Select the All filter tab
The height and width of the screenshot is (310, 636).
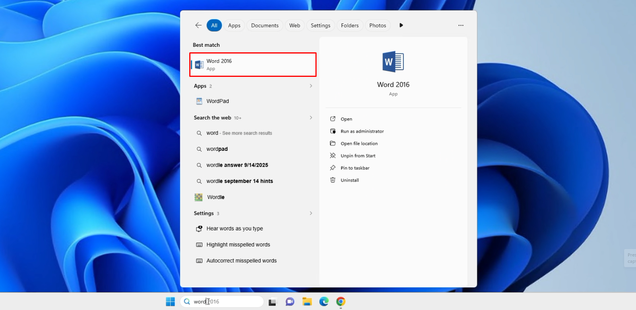click(214, 25)
